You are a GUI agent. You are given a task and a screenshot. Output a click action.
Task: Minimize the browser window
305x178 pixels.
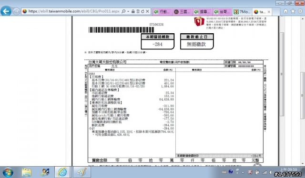[x=280, y=3]
